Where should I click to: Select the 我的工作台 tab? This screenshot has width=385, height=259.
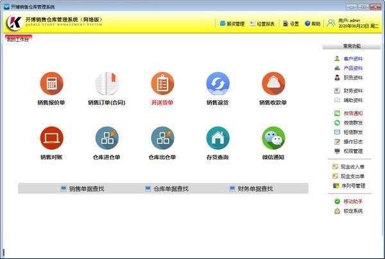tap(17, 40)
